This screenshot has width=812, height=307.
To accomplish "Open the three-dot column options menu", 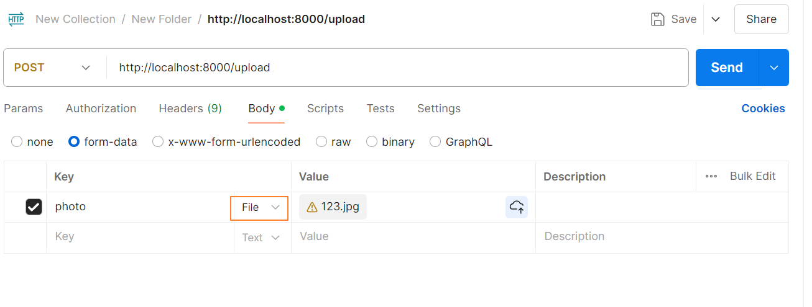I will 711,176.
